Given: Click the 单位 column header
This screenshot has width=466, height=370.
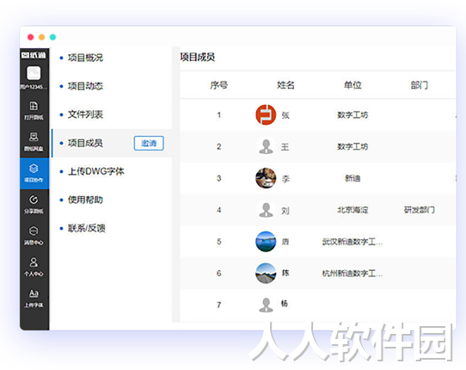Looking at the screenshot, I should click(x=353, y=85).
